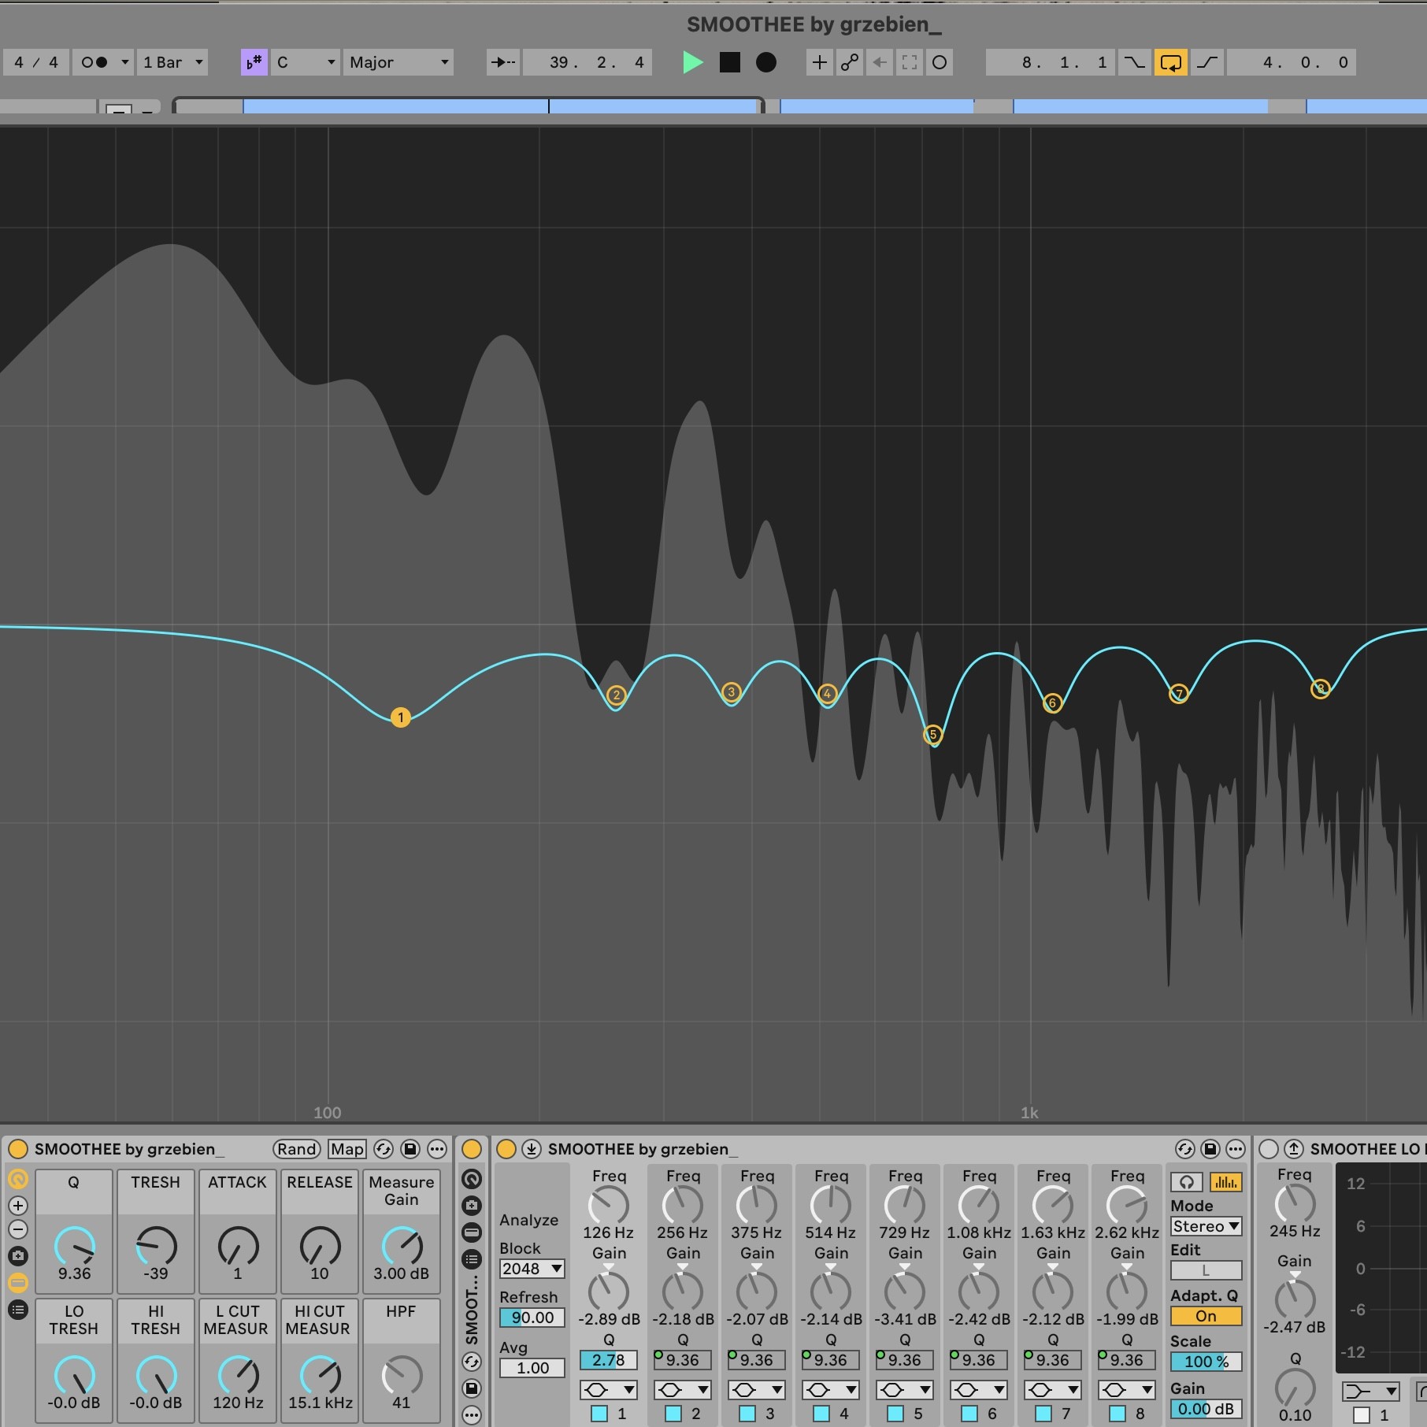Toggle the arrangement Loop switch
This screenshot has height=1427, width=1427.
[x=1170, y=62]
